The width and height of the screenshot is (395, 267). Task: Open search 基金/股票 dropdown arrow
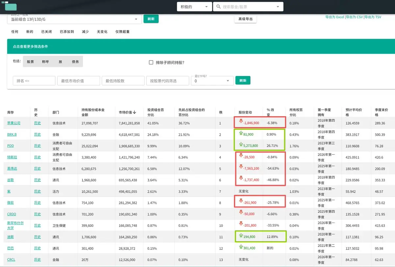click(277, 7)
